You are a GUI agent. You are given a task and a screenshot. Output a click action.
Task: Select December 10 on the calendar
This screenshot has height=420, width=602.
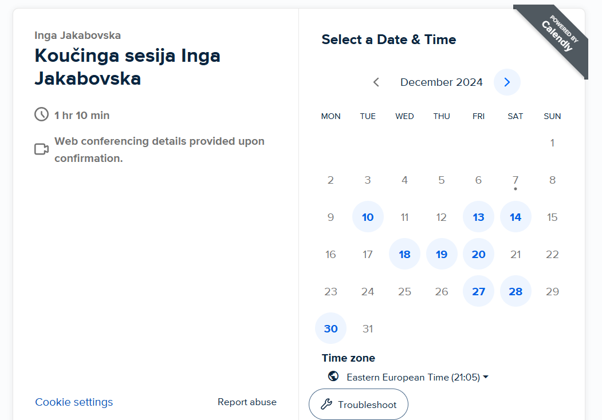(368, 217)
